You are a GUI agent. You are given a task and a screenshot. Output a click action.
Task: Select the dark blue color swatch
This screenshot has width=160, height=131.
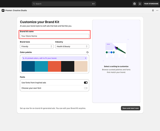[28, 66]
